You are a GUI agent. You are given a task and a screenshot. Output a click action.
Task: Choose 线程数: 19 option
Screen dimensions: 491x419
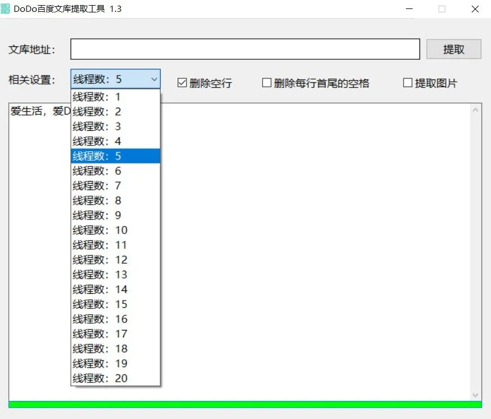(115, 364)
